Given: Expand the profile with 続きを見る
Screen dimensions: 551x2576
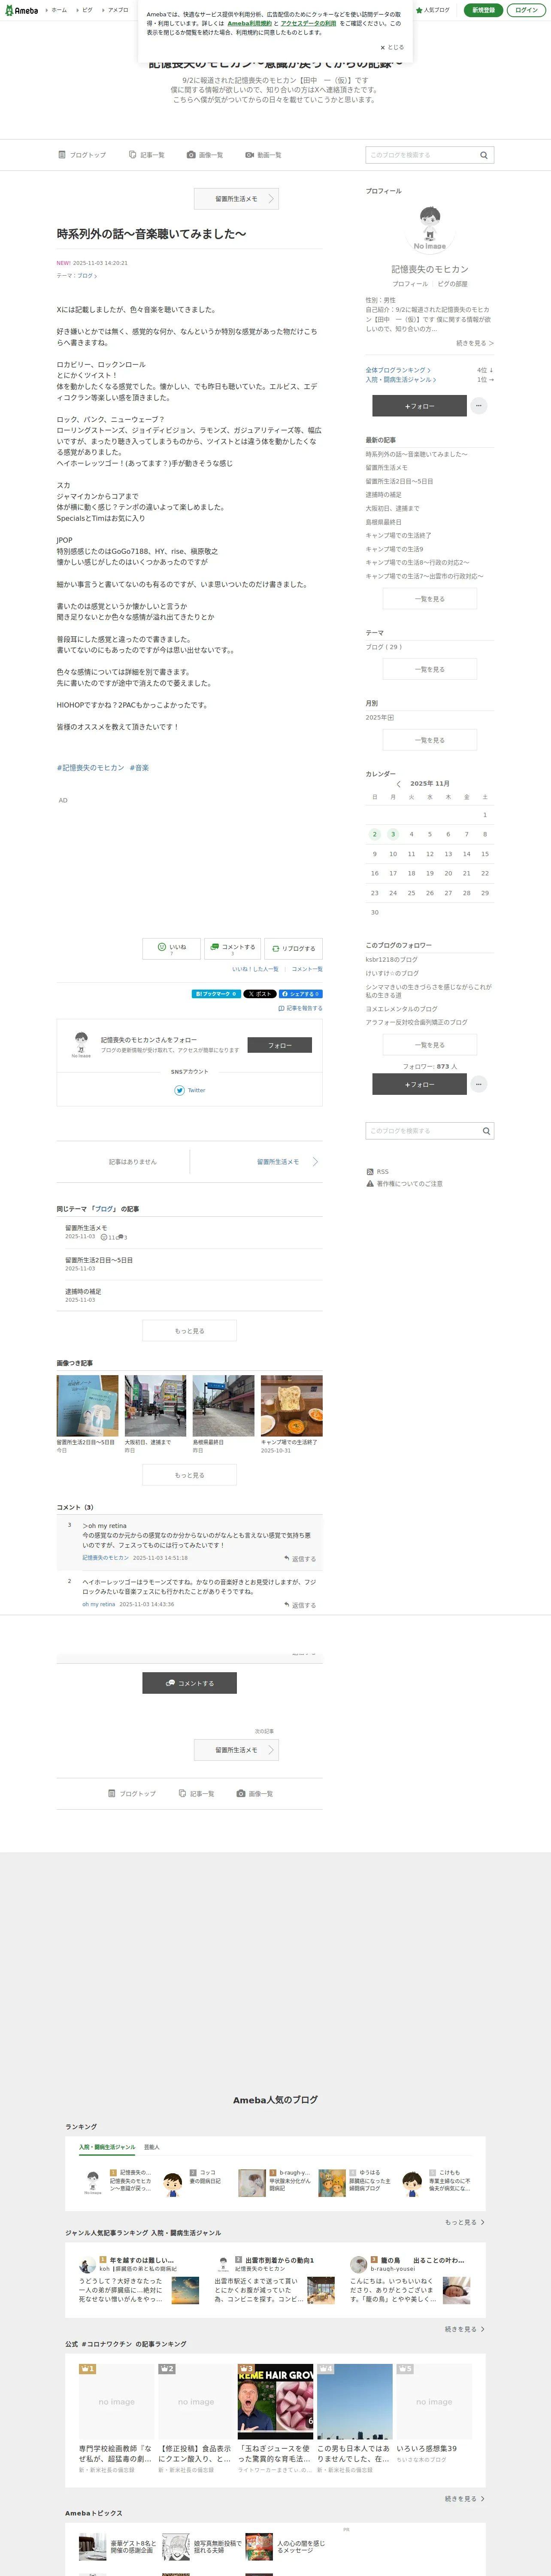Looking at the screenshot, I should tap(474, 343).
